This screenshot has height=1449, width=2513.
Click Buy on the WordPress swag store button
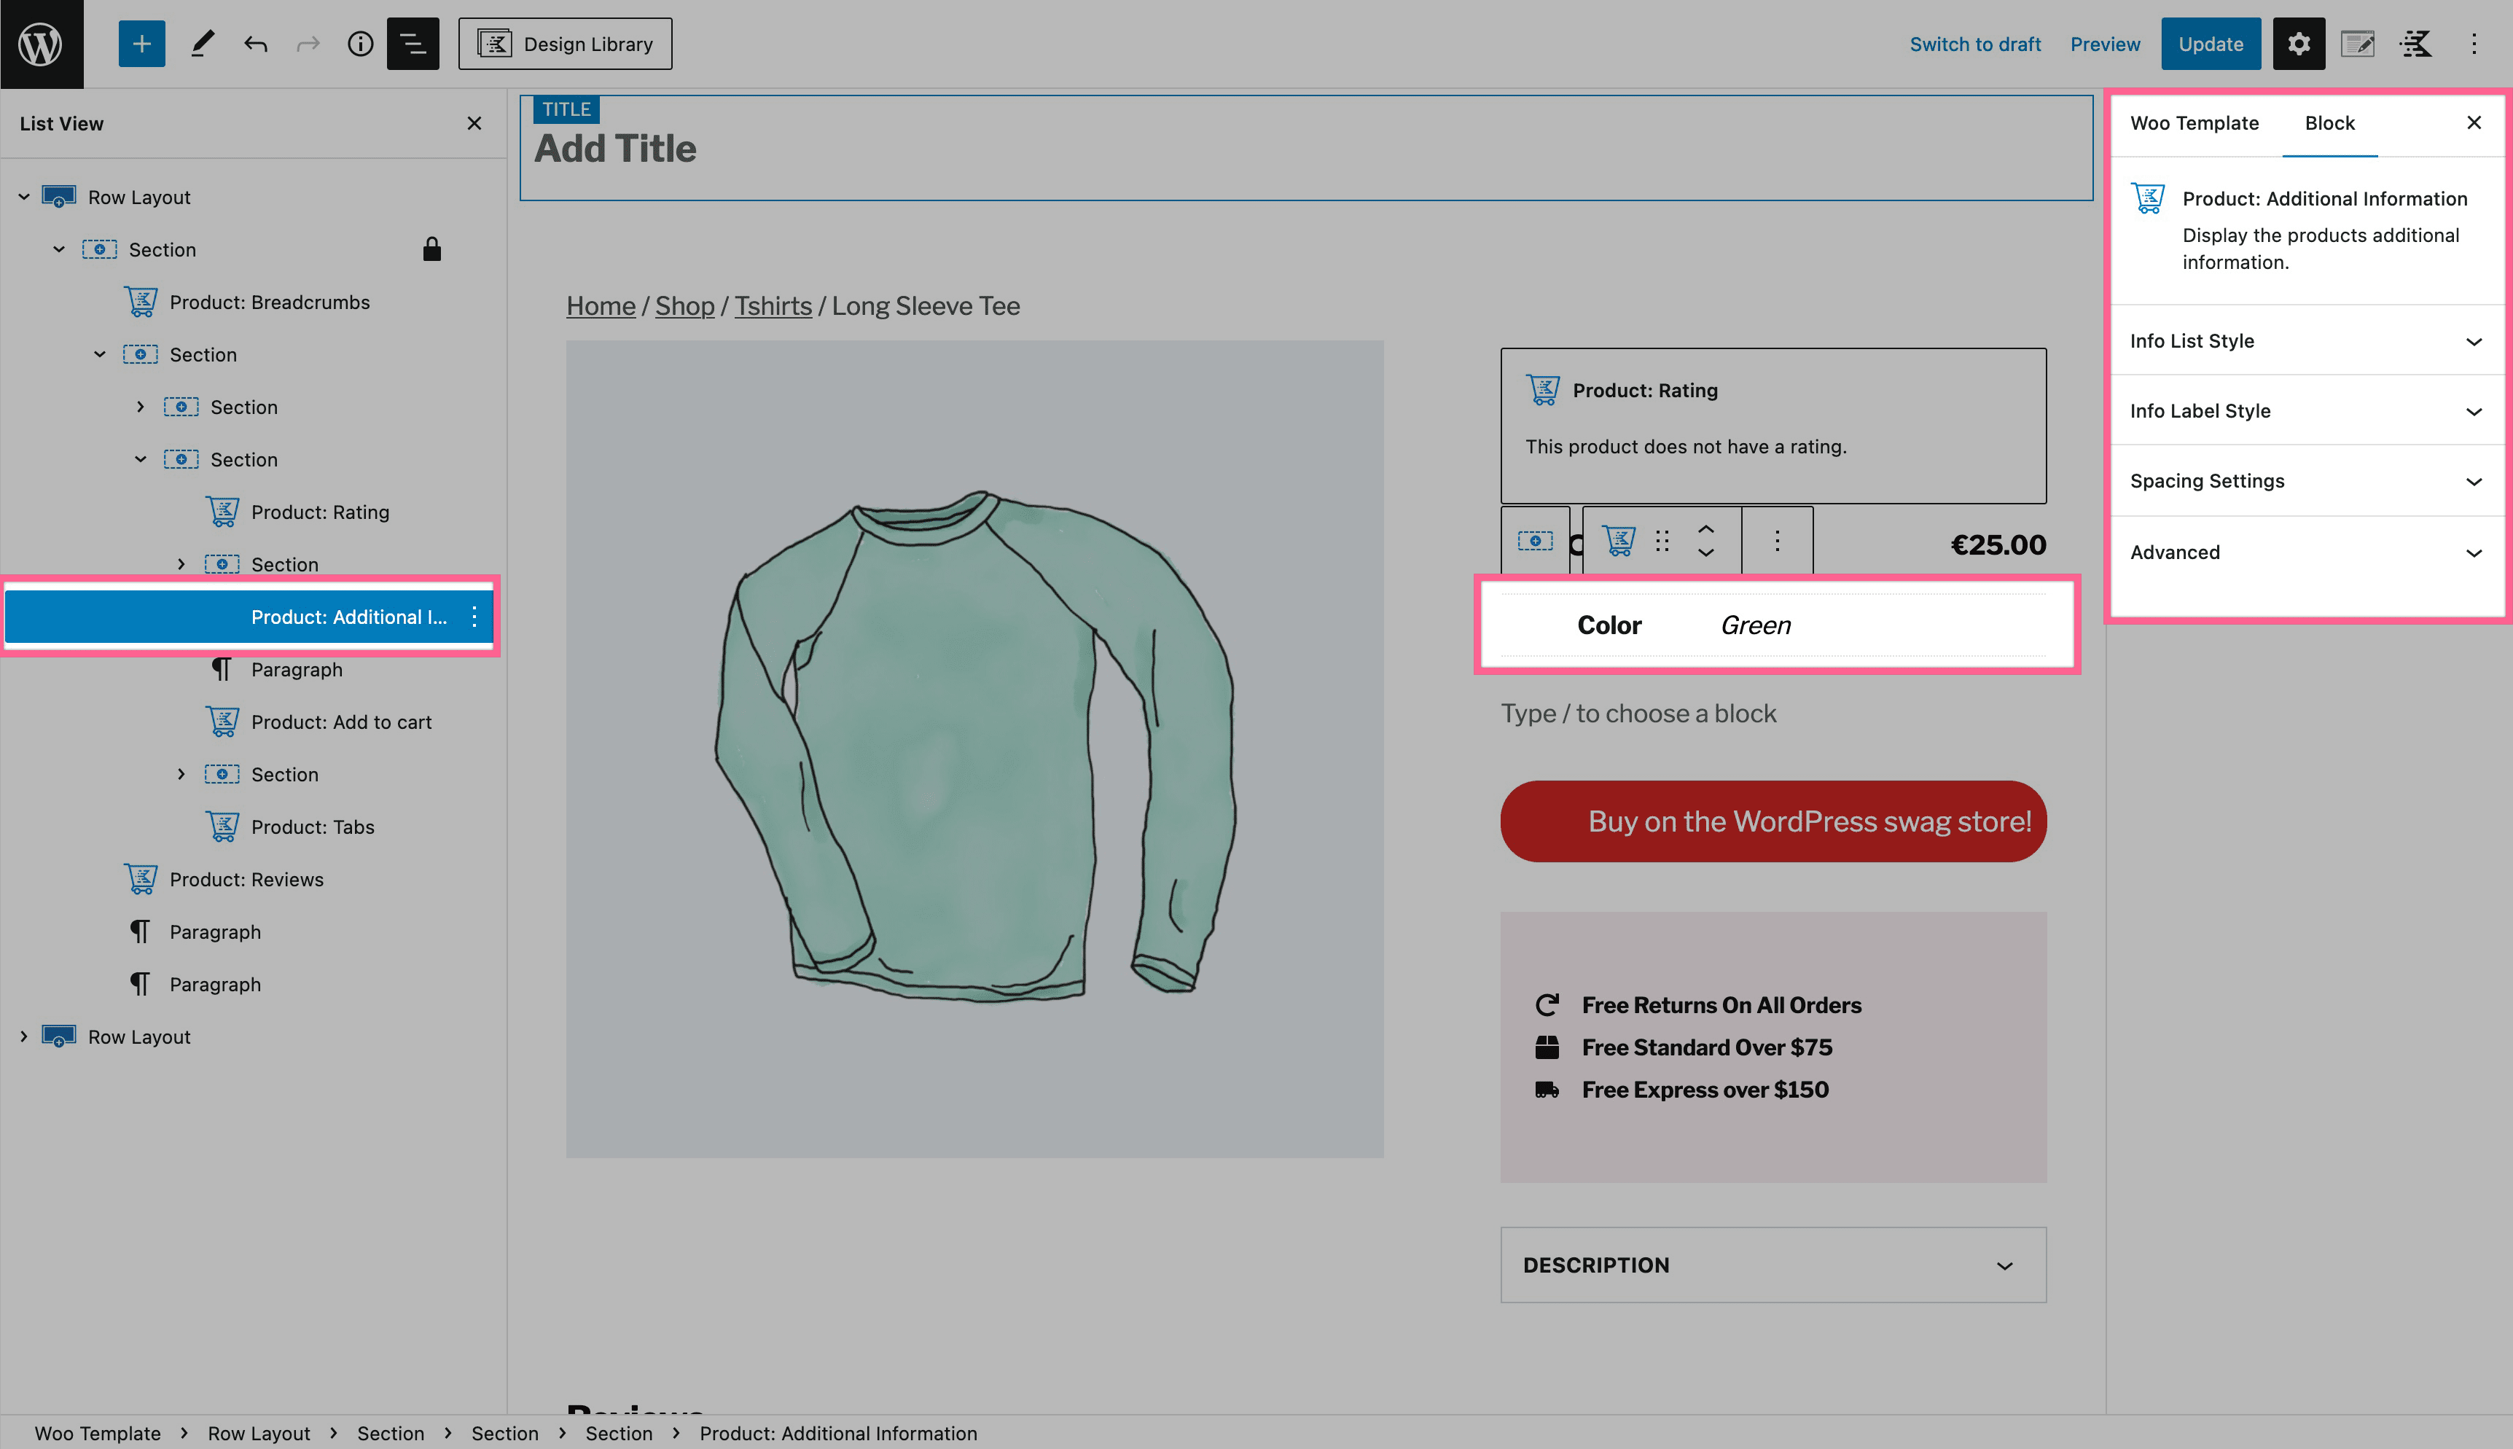tap(1774, 821)
